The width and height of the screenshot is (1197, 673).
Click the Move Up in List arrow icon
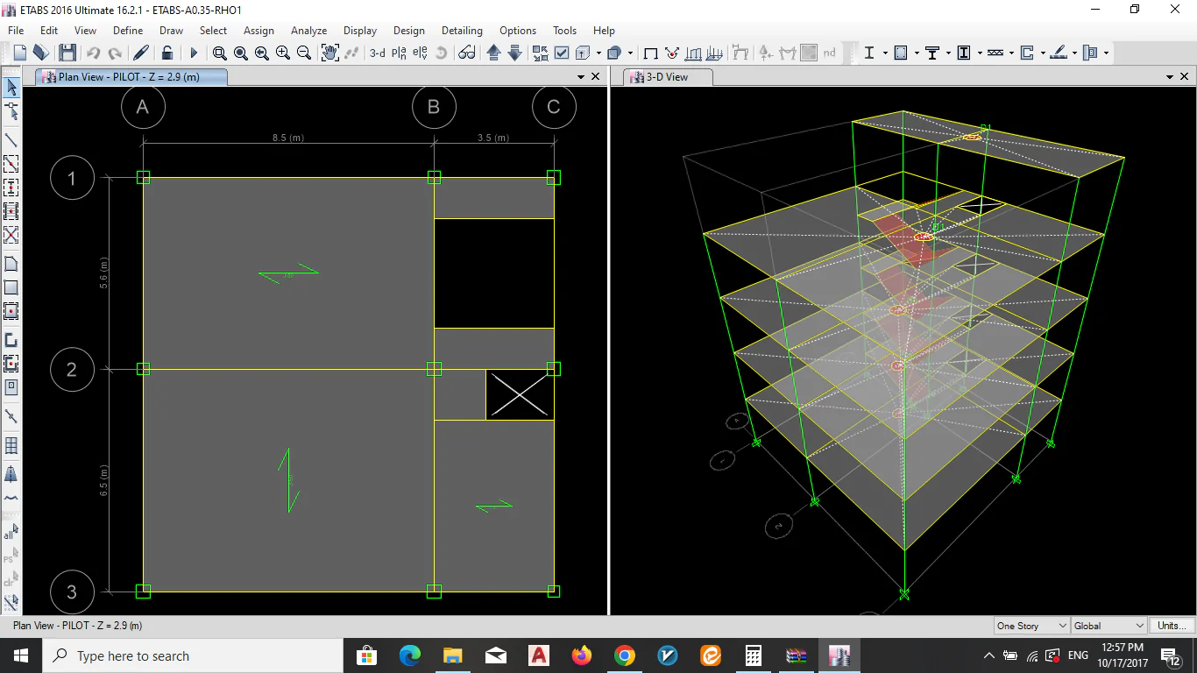tap(493, 53)
